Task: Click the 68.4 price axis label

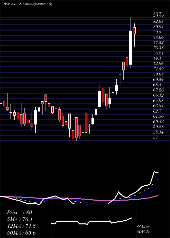Action: (157, 85)
